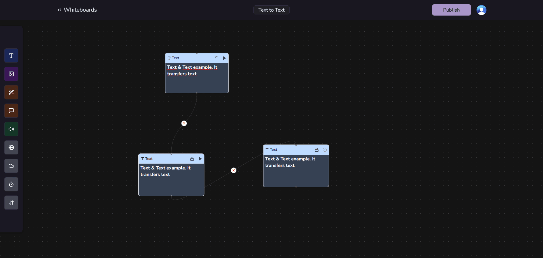The height and width of the screenshot is (258, 543).
Task: Select the cloud tool in sidebar
Action: pyautogui.click(x=11, y=166)
